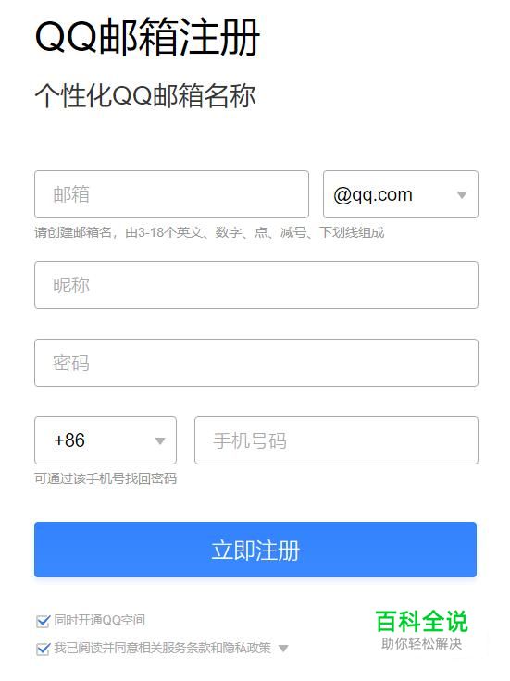510x681 pixels.
Task: Focus the 昵称 nickname field
Action: point(256,285)
